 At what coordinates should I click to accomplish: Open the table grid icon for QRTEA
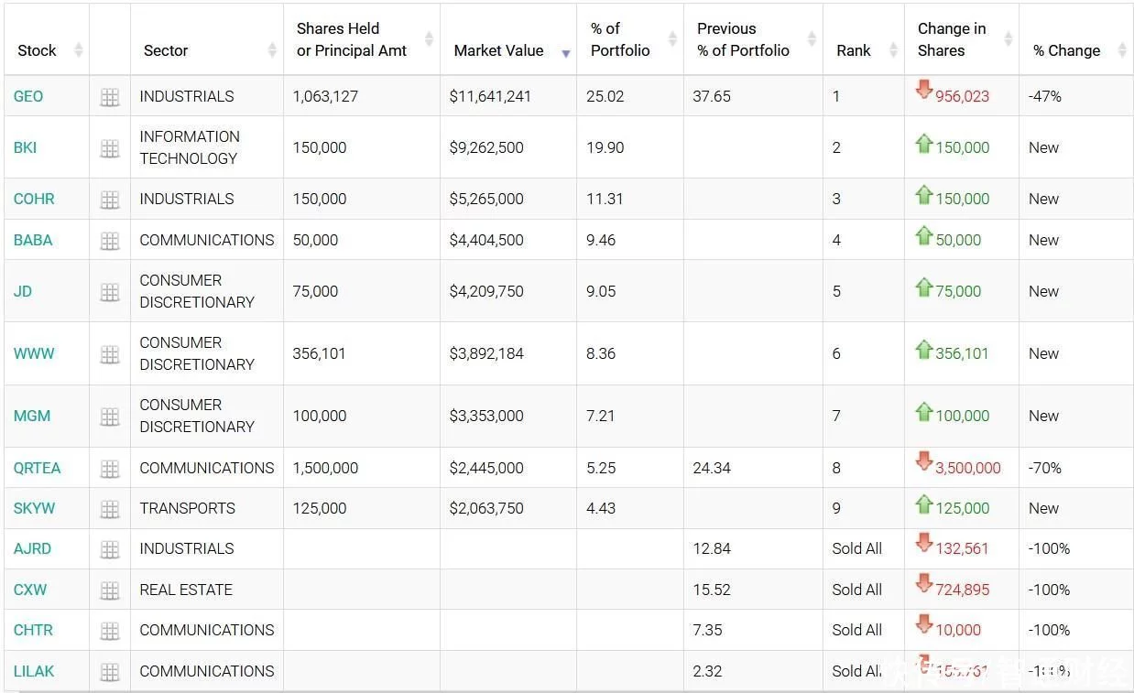tap(110, 469)
